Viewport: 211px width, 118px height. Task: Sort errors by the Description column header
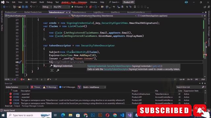point(26,91)
